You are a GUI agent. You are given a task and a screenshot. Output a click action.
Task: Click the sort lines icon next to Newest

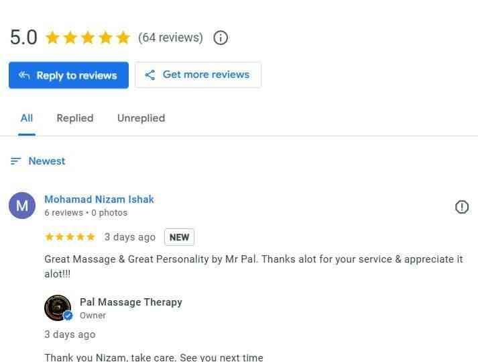(x=16, y=161)
